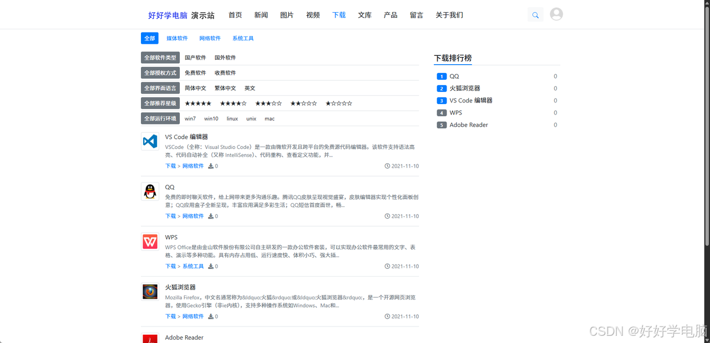Screen dimensions: 710x343
Task: Click the WPS red logo thumbnail
Action: click(x=150, y=242)
